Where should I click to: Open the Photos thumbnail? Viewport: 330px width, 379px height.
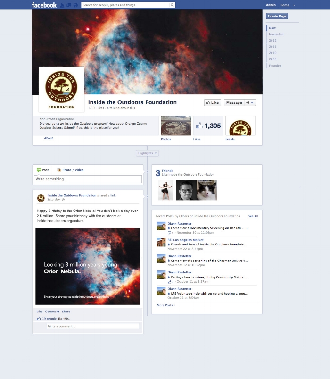176,126
